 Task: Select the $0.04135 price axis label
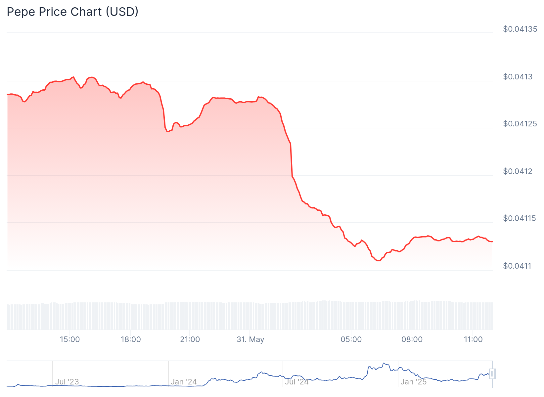(520, 29)
